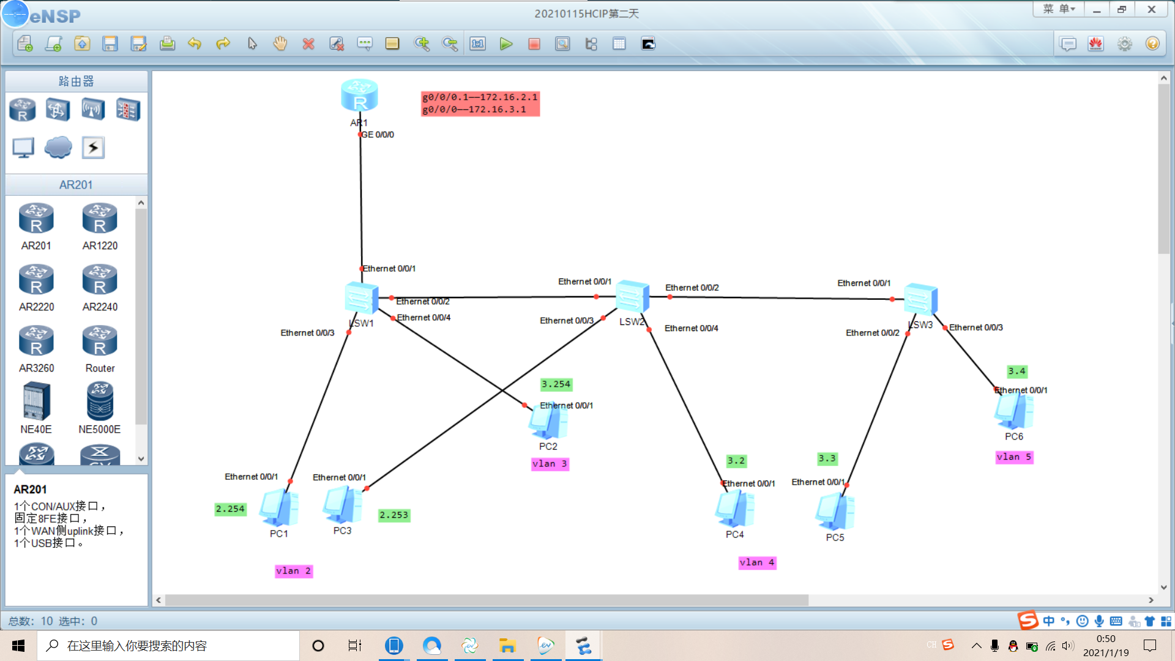
Task: Select the cloud device category icon
Action: (x=58, y=148)
